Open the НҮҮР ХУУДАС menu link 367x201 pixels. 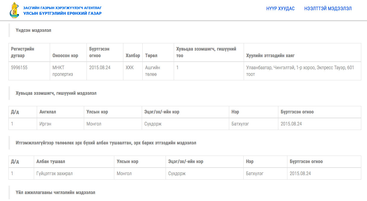pyautogui.click(x=280, y=9)
